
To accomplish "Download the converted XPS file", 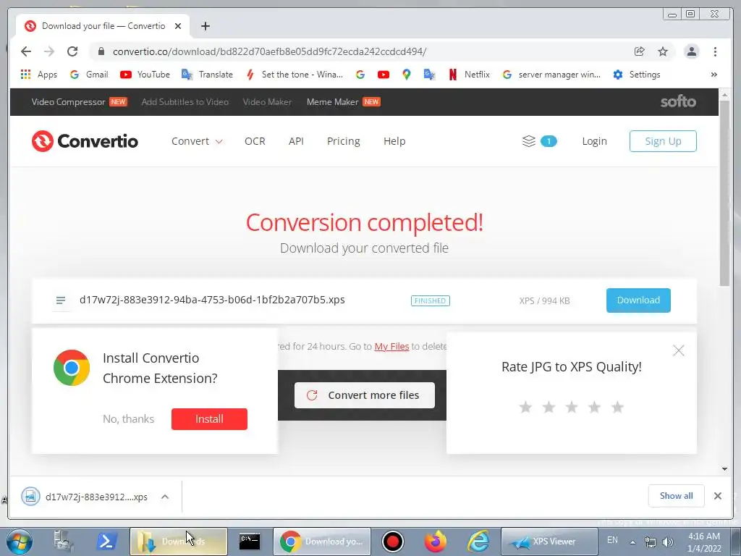I will click(x=638, y=300).
